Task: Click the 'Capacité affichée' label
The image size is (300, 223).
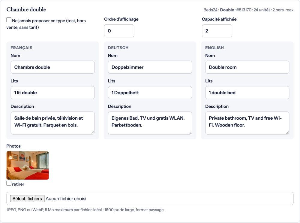Action: coord(219,19)
